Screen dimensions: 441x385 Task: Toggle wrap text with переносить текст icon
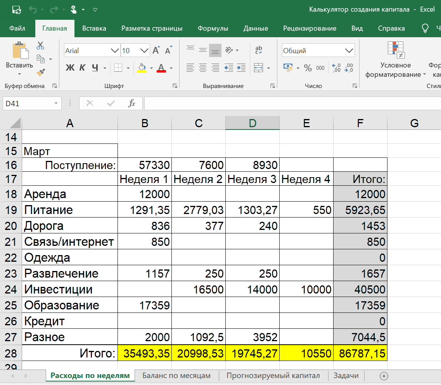(259, 50)
